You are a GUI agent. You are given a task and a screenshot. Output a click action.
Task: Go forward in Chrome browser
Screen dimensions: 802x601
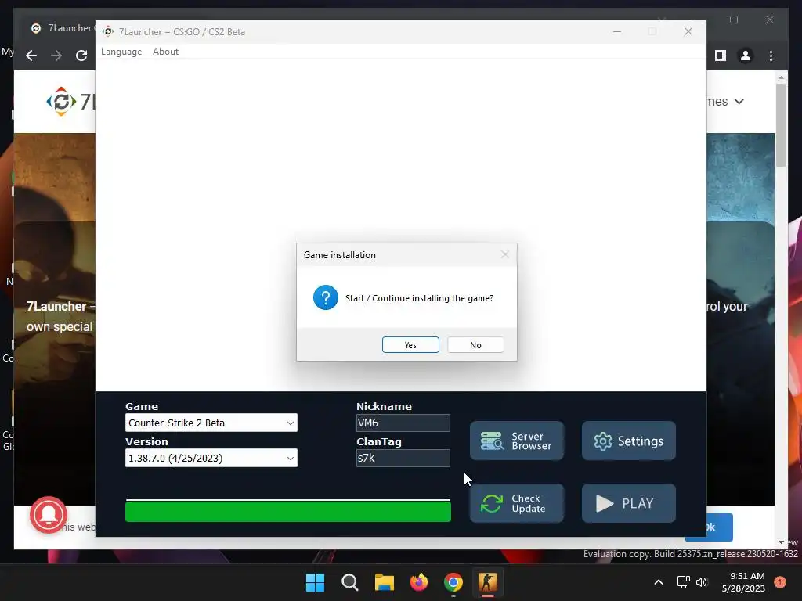click(56, 56)
